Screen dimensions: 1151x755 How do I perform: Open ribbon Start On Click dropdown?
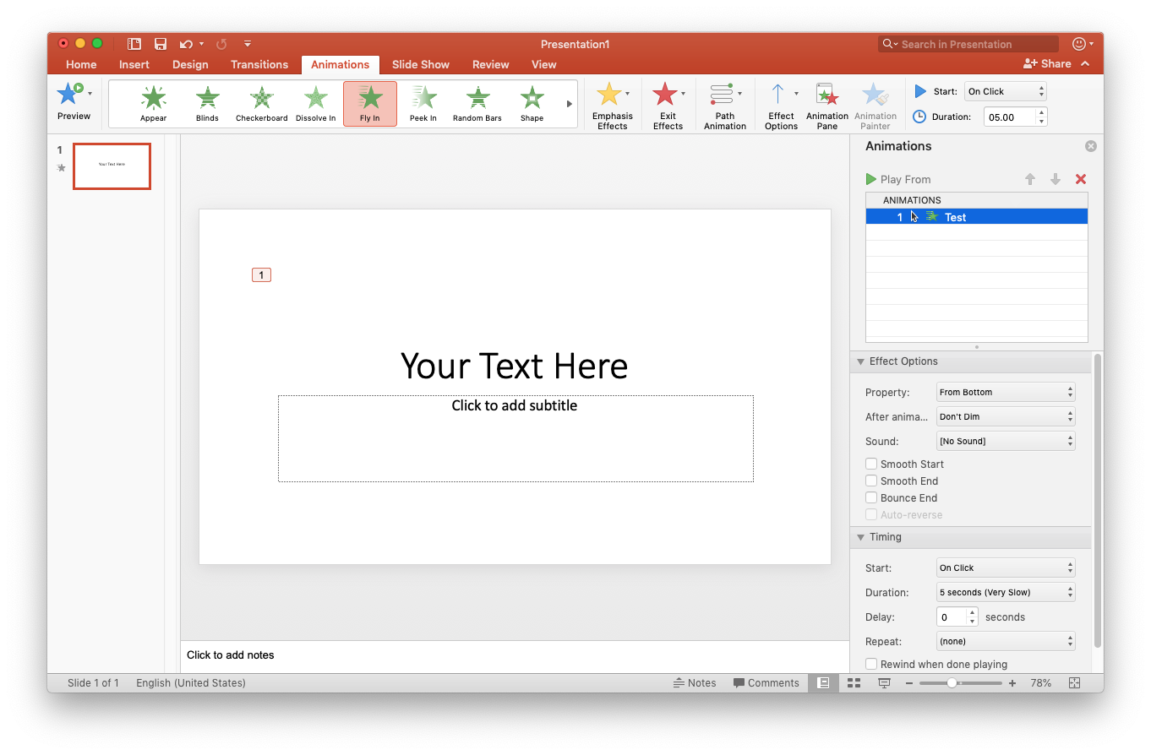click(1006, 91)
